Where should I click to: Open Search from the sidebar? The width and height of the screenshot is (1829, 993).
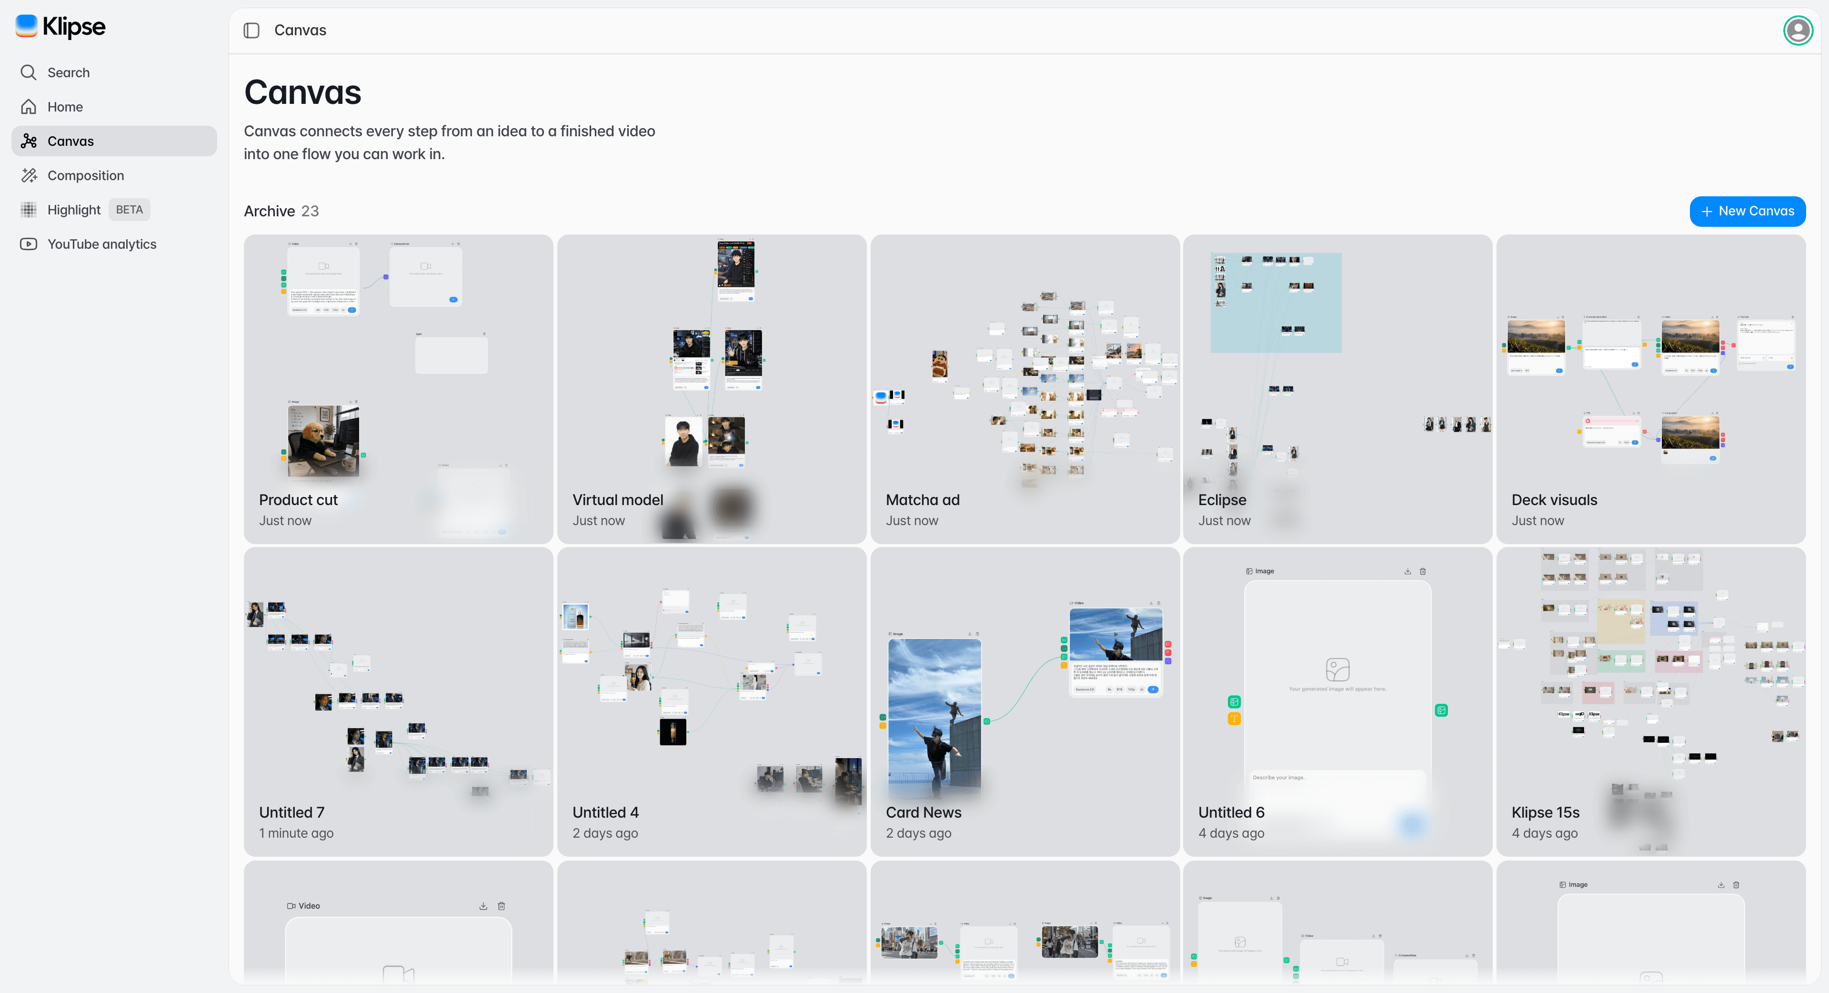point(114,72)
